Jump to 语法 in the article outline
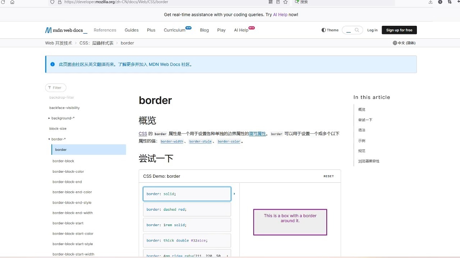This screenshot has height=258, width=460. [362, 130]
